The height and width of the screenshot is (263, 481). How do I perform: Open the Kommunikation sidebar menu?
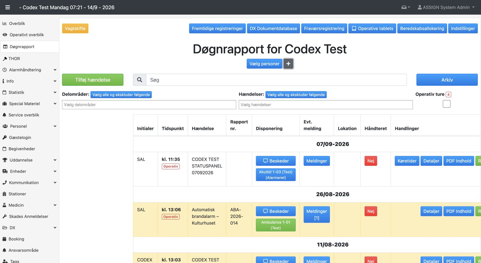coord(30,183)
